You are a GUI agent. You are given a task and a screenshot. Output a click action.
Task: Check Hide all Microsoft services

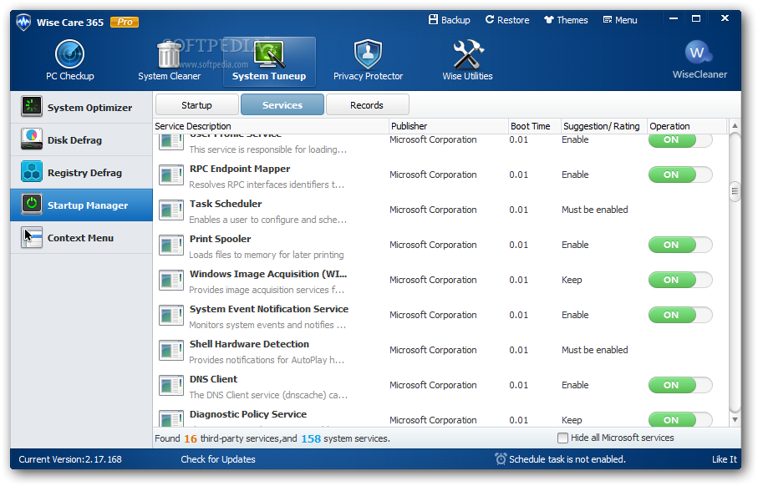tap(562, 438)
